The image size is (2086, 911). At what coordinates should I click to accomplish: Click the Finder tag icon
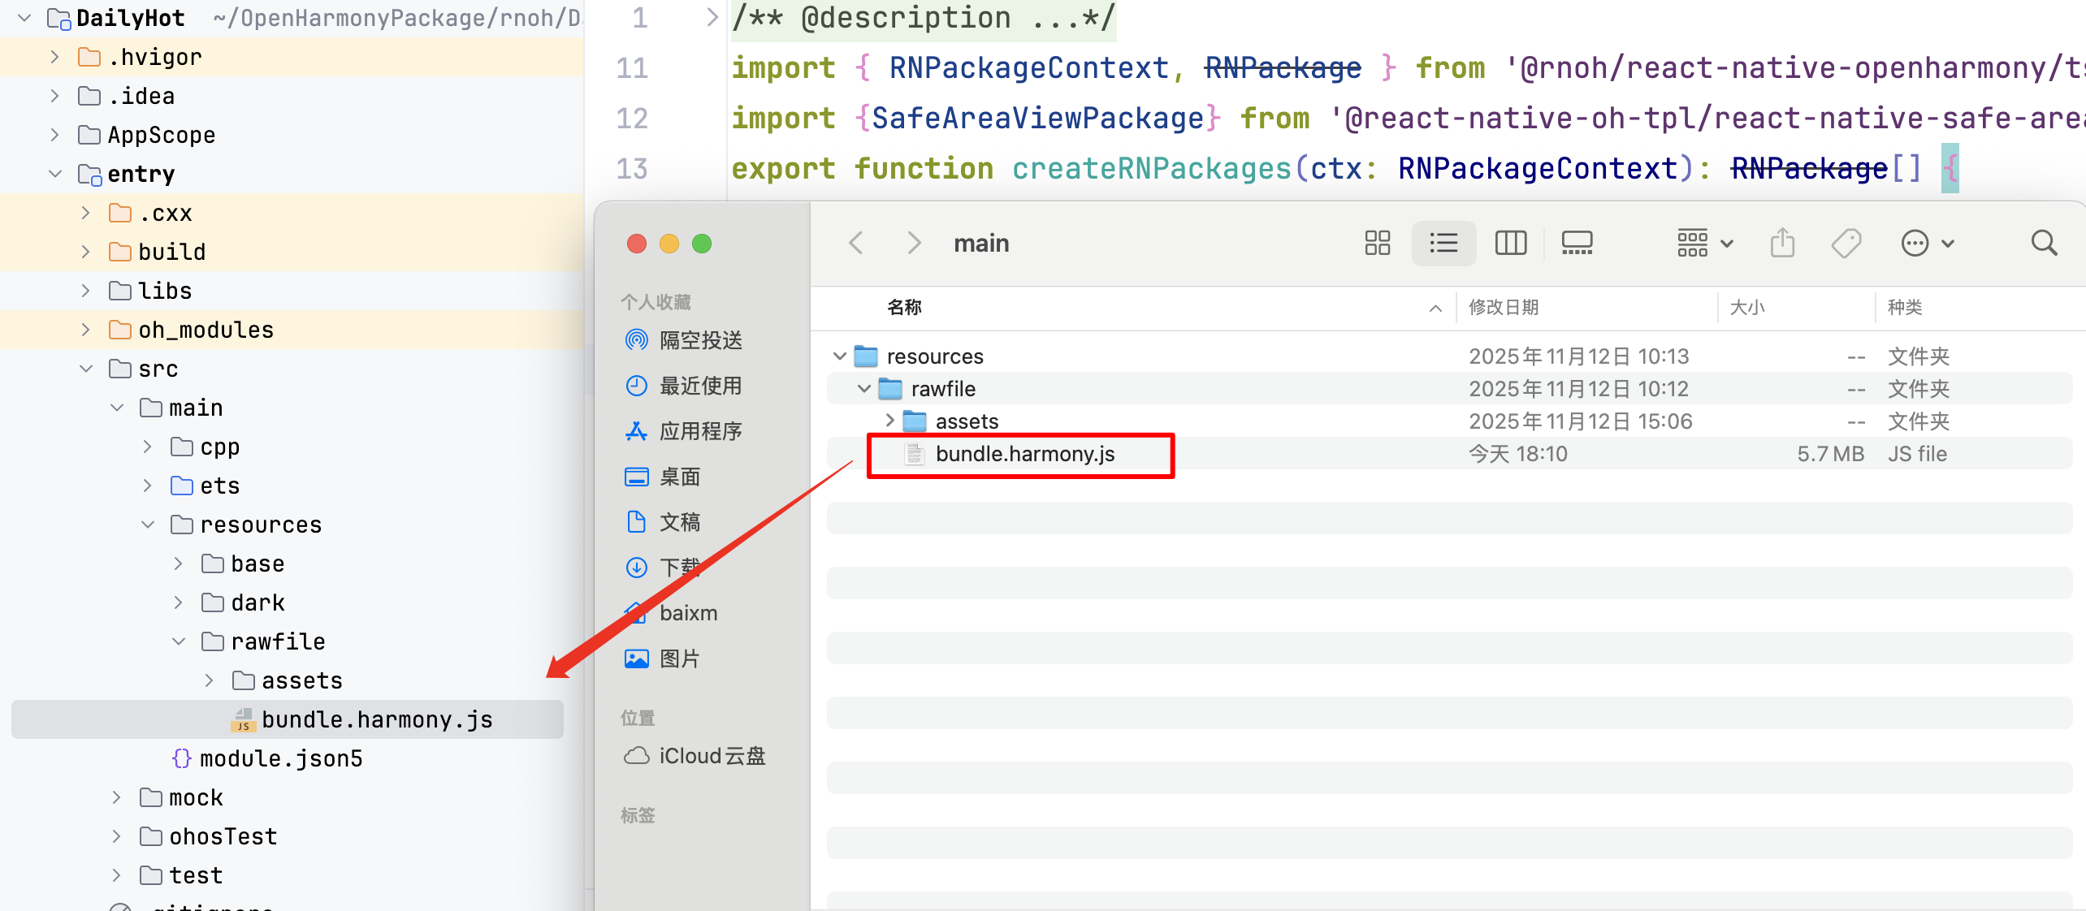[x=1846, y=243]
